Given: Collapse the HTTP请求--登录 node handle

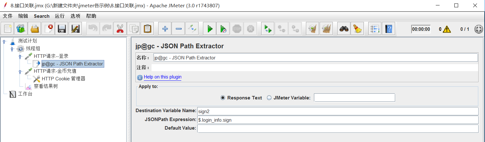Looking at the screenshot, I should click(x=20, y=57).
